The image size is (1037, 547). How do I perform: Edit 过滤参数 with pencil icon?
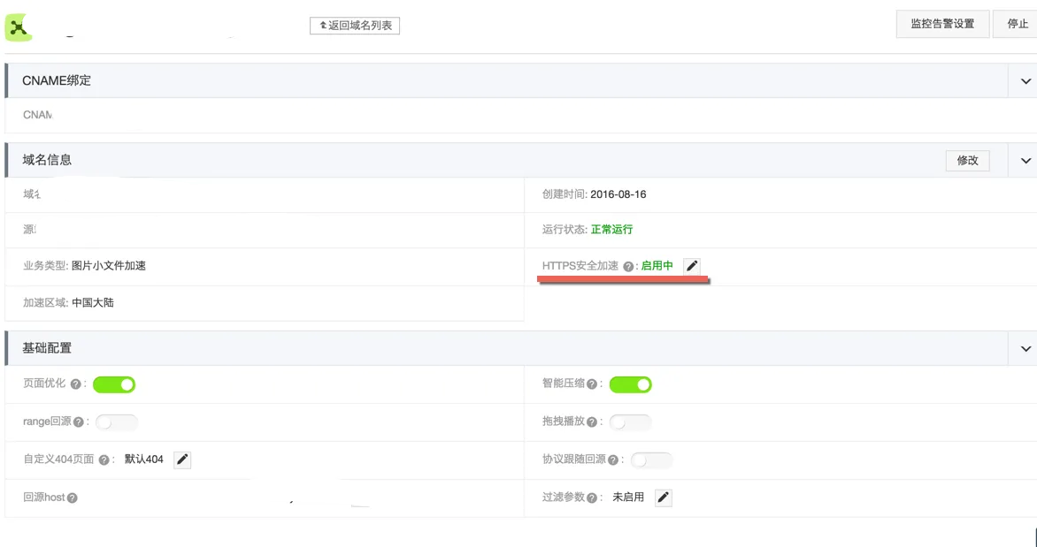pyautogui.click(x=664, y=498)
